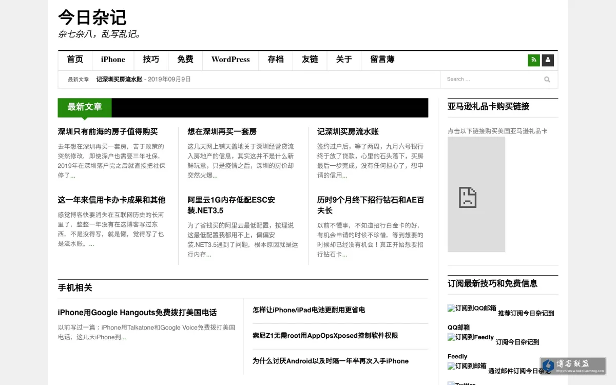Click the 这几天网上铺天盖地 excerpt text
Image resolution: width=616 pixels, height=385 pixels.
[241, 161]
